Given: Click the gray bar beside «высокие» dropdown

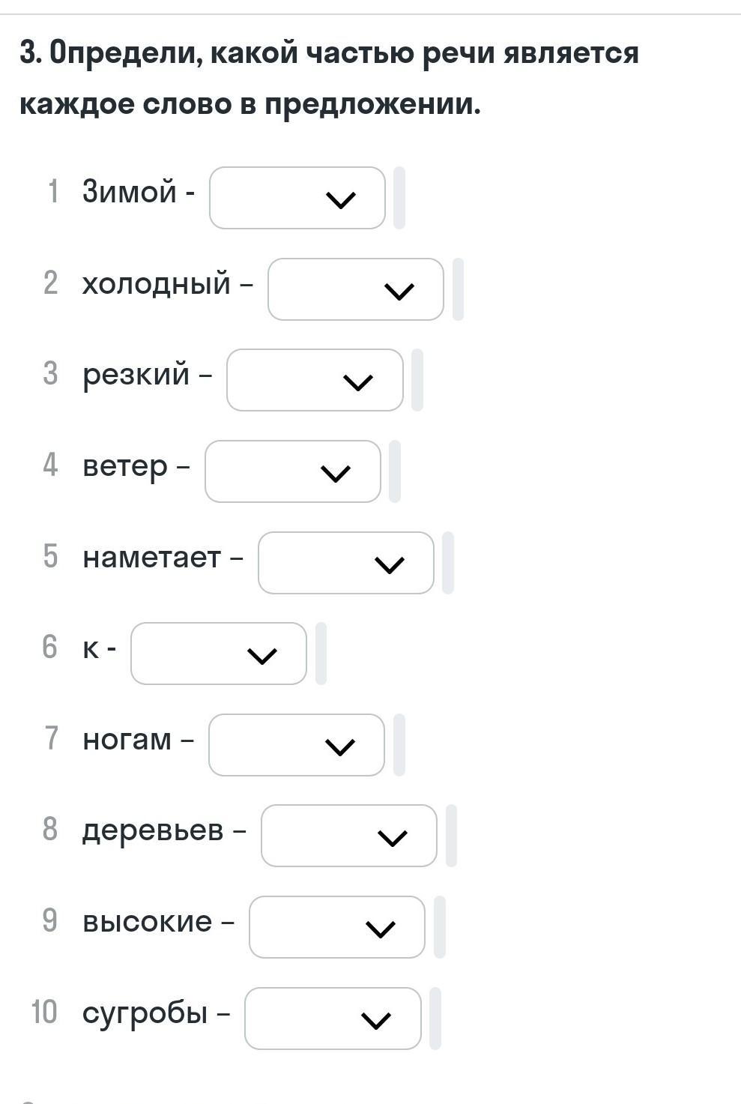Looking at the screenshot, I should click(440, 927).
